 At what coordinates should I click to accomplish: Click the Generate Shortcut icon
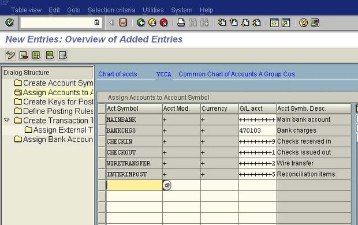(x=286, y=22)
